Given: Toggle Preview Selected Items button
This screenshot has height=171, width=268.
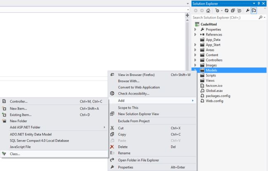Looking at the screenshot, I should point(254,11).
